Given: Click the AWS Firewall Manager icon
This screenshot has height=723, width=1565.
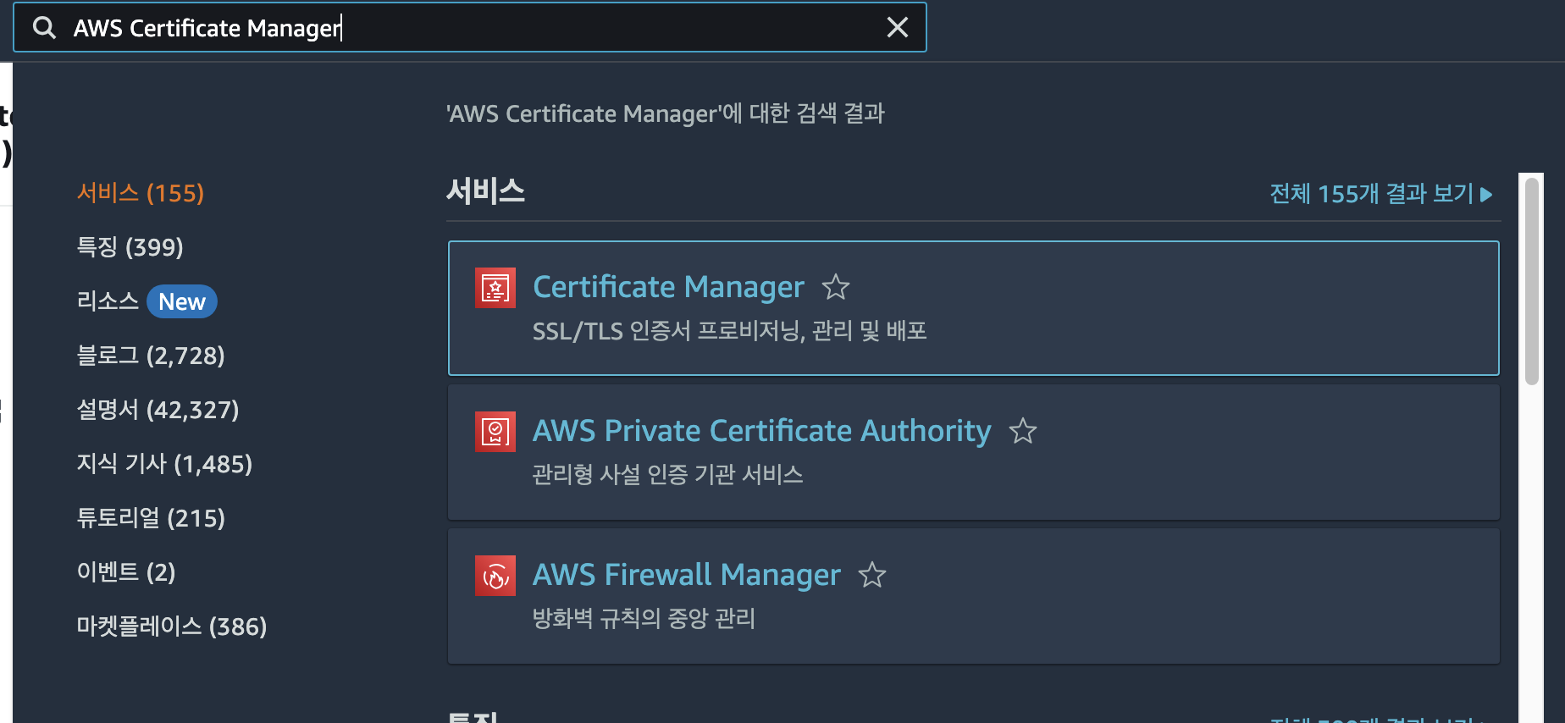Looking at the screenshot, I should tap(495, 576).
